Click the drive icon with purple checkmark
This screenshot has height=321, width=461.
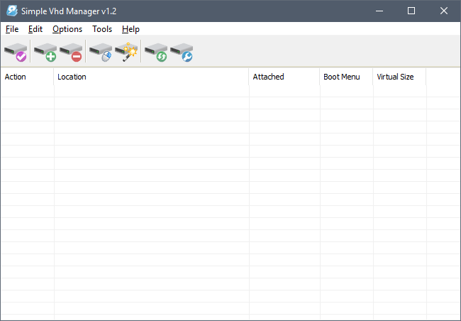[16, 52]
